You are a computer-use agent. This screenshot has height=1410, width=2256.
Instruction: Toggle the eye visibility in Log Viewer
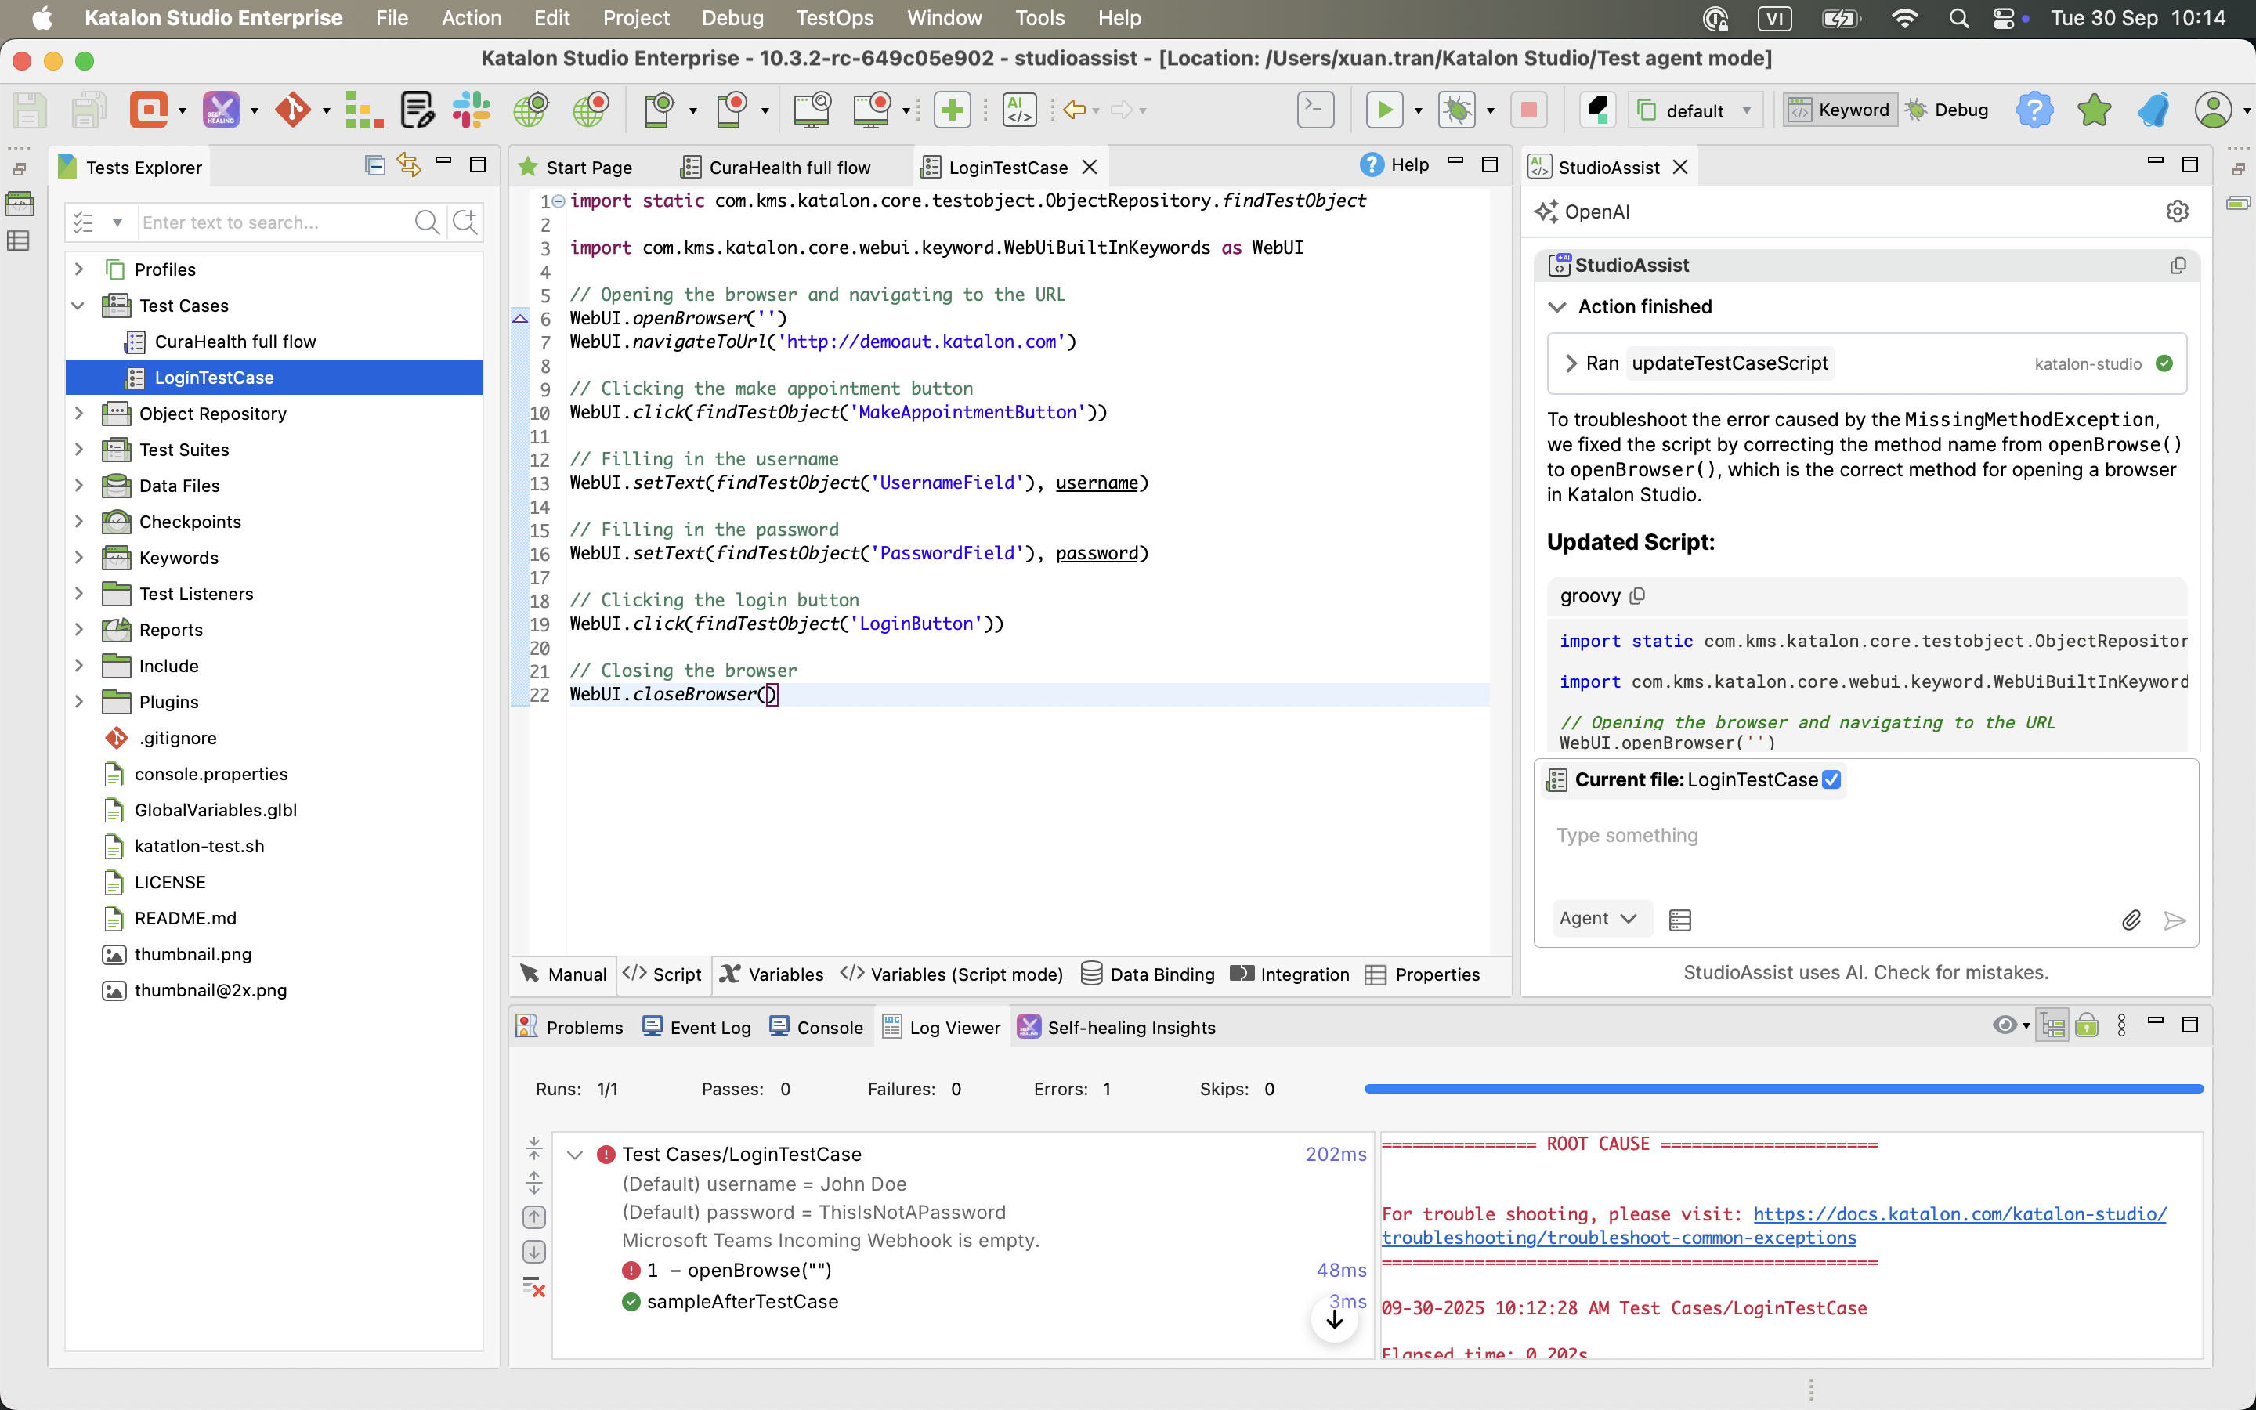click(x=2005, y=1026)
